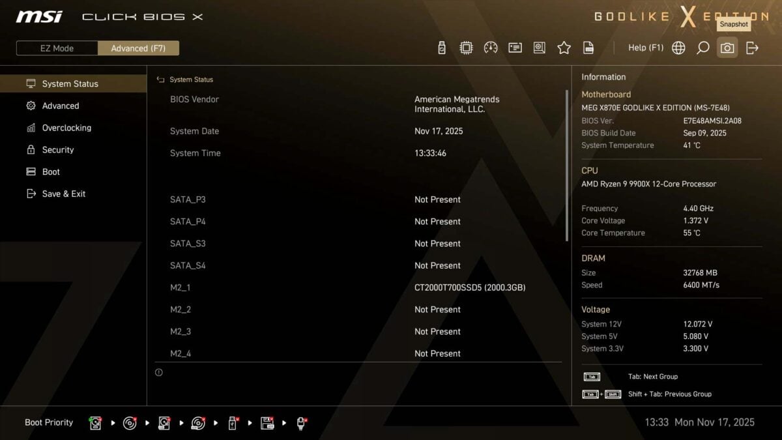Select USB key boot priority device
Image resolution: width=782 pixels, height=440 pixels.
click(x=233, y=423)
